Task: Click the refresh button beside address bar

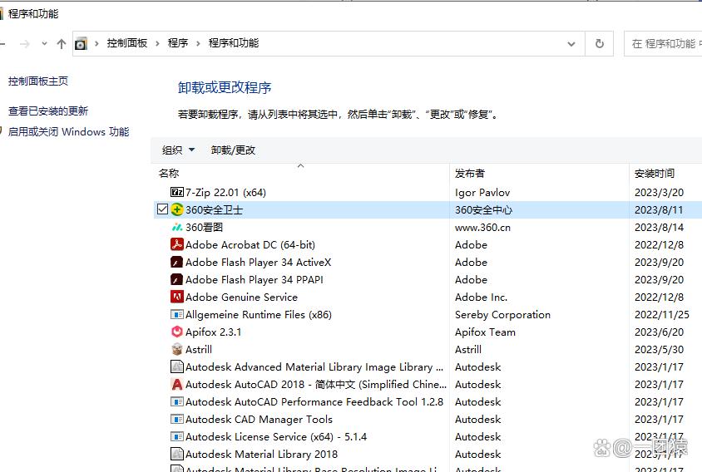Action: (600, 43)
